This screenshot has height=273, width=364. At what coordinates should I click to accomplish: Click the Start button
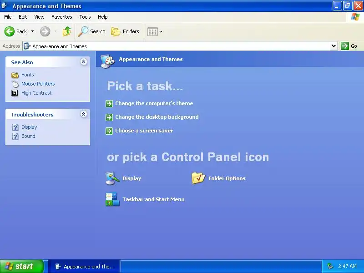coord(21,266)
